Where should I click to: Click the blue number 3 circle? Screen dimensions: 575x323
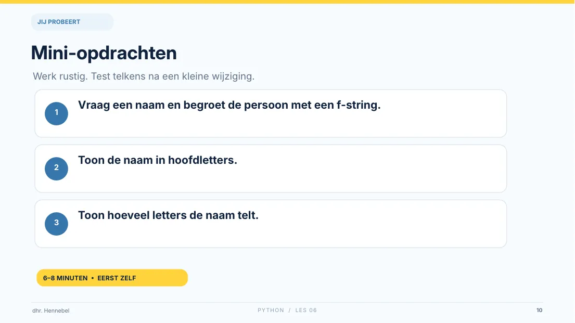[57, 224]
